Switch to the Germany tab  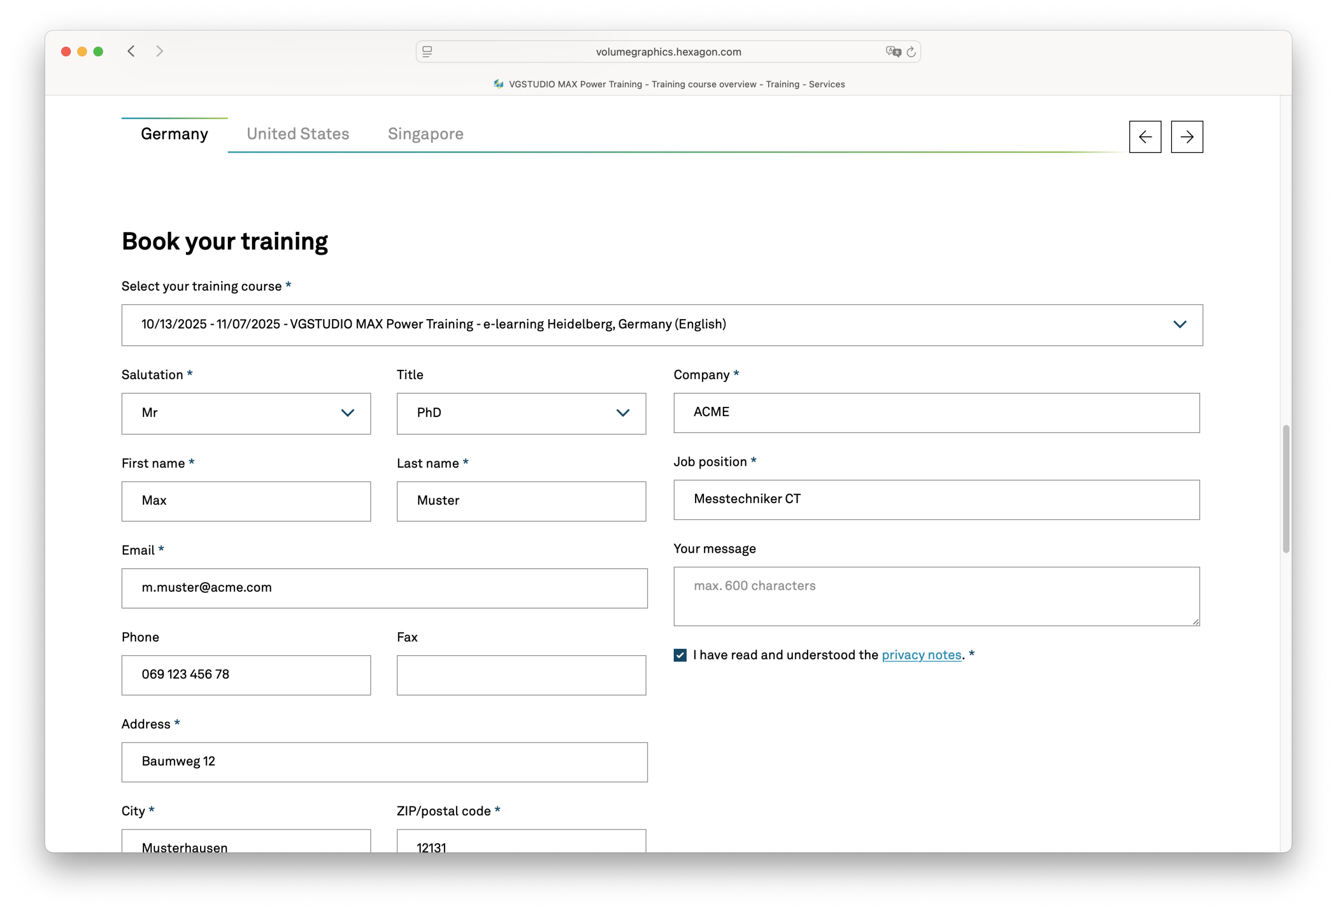[x=174, y=134]
